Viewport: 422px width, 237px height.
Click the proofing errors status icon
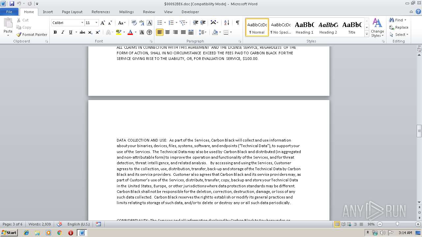(x=59, y=224)
